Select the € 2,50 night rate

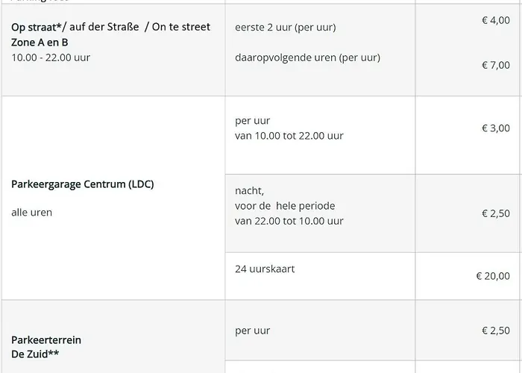(x=495, y=213)
